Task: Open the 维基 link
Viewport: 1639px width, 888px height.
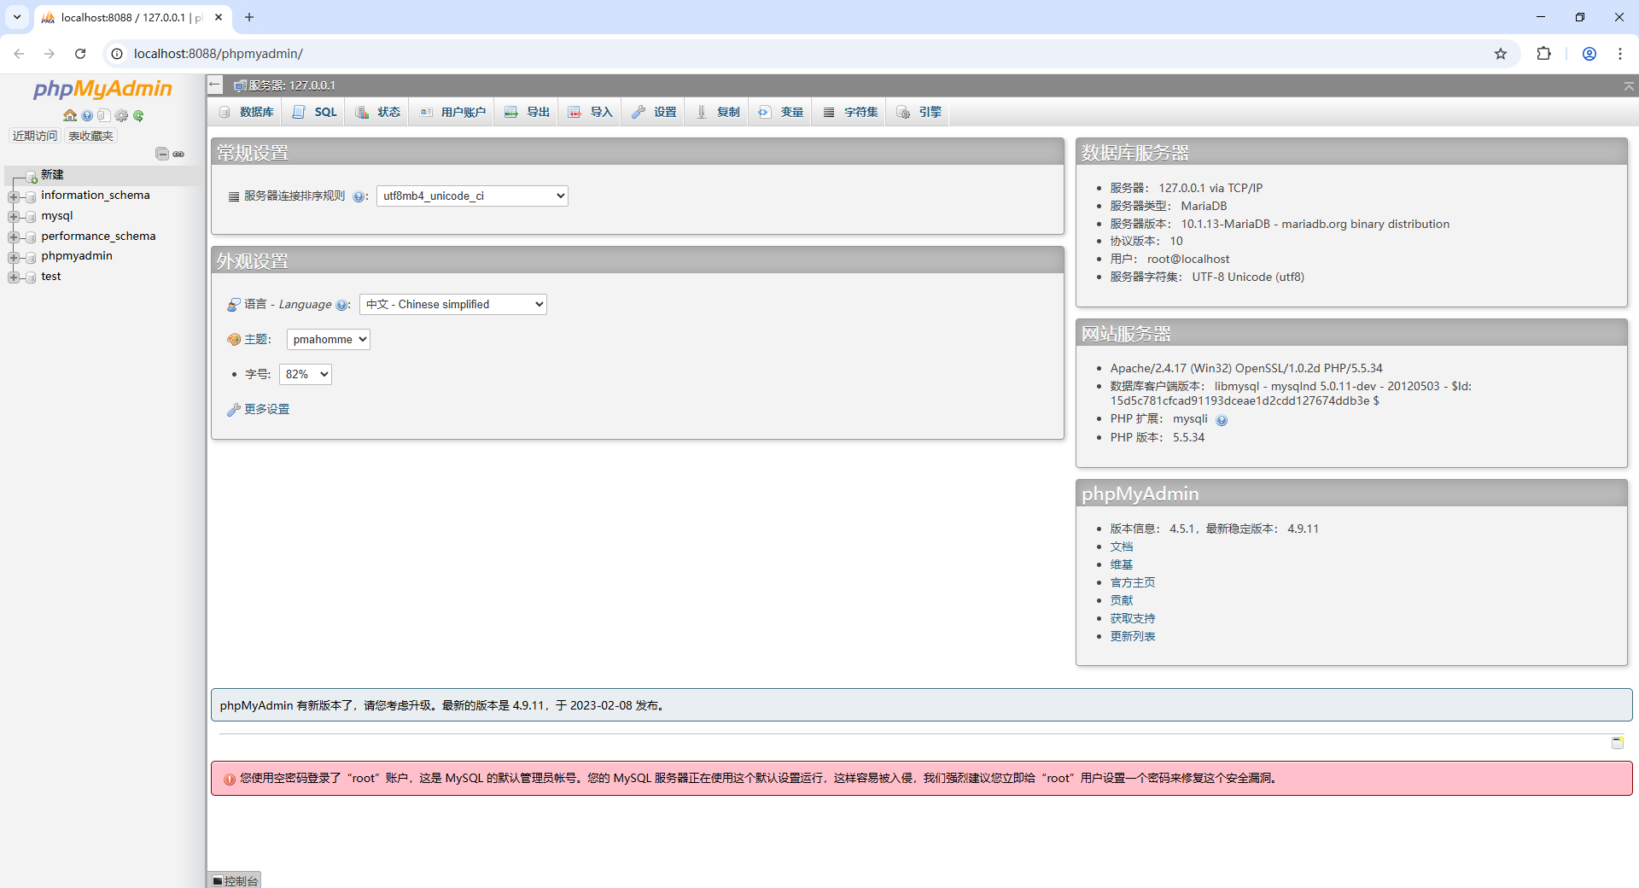Action: pyautogui.click(x=1122, y=564)
